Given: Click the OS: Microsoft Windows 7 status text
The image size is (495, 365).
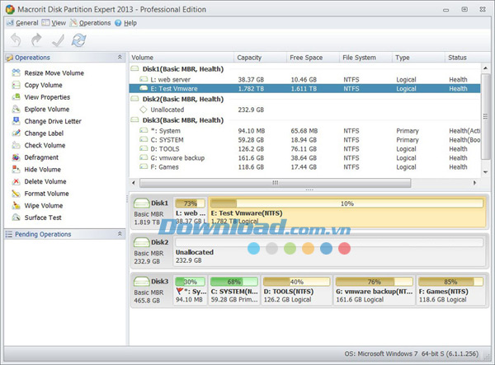Looking at the screenshot, I should 411,353.
